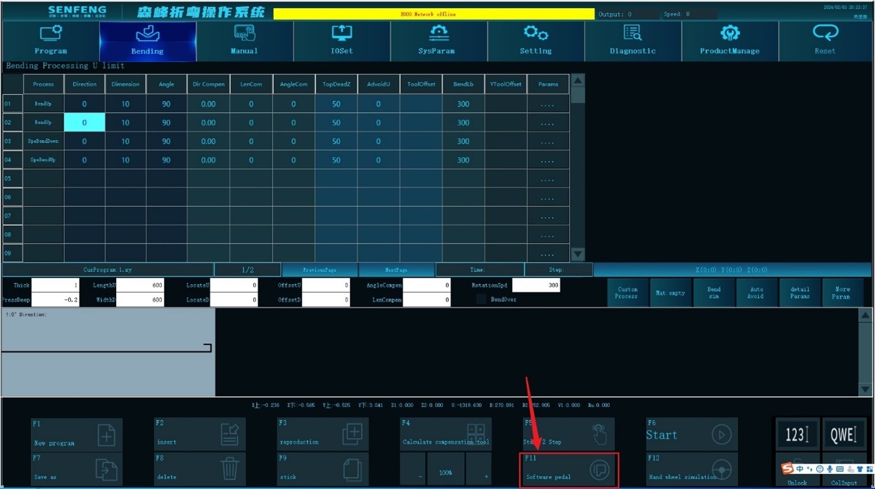This screenshot has width=875, height=489.
Task: Decrease zoom with the minus button
Action: tap(413, 469)
